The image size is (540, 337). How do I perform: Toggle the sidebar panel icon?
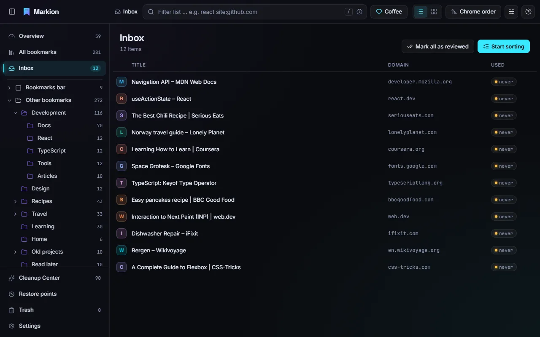[x=12, y=12]
